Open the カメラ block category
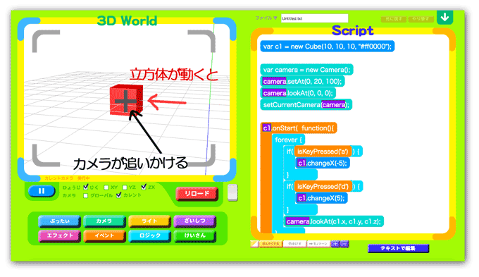Screen dimensions: 479x277 [x=104, y=221]
